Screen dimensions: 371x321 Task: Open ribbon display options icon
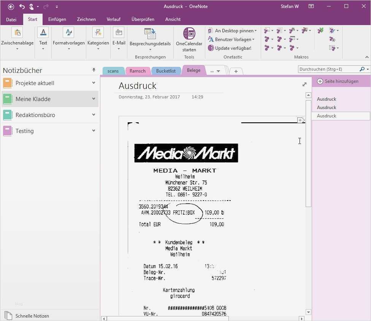click(311, 6)
